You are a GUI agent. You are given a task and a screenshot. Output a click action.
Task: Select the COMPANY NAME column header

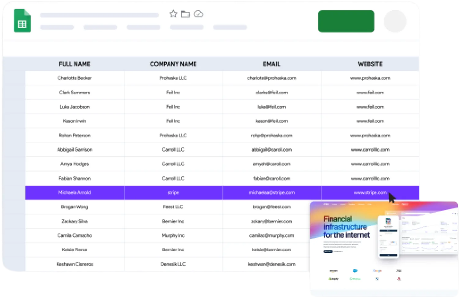(173, 64)
